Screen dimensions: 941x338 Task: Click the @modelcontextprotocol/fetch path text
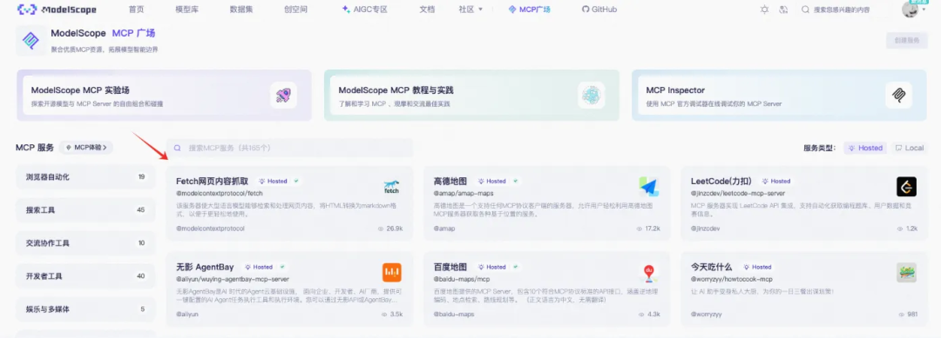pyautogui.click(x=219, y=193)
